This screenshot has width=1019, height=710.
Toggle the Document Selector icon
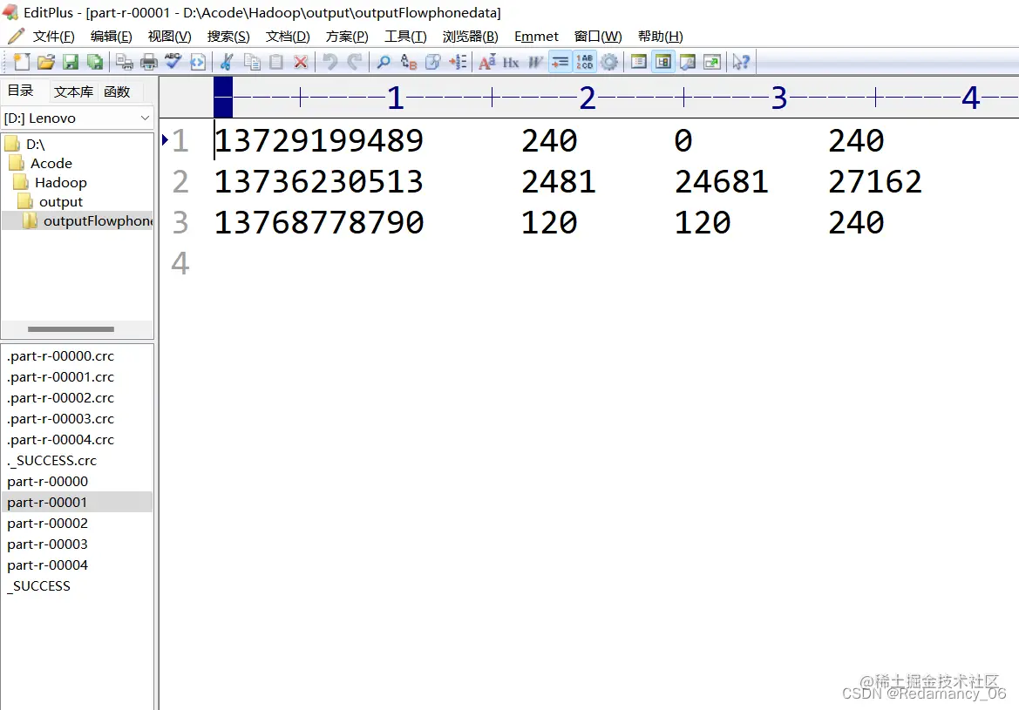pyautogui.click(x=639, y=63)
